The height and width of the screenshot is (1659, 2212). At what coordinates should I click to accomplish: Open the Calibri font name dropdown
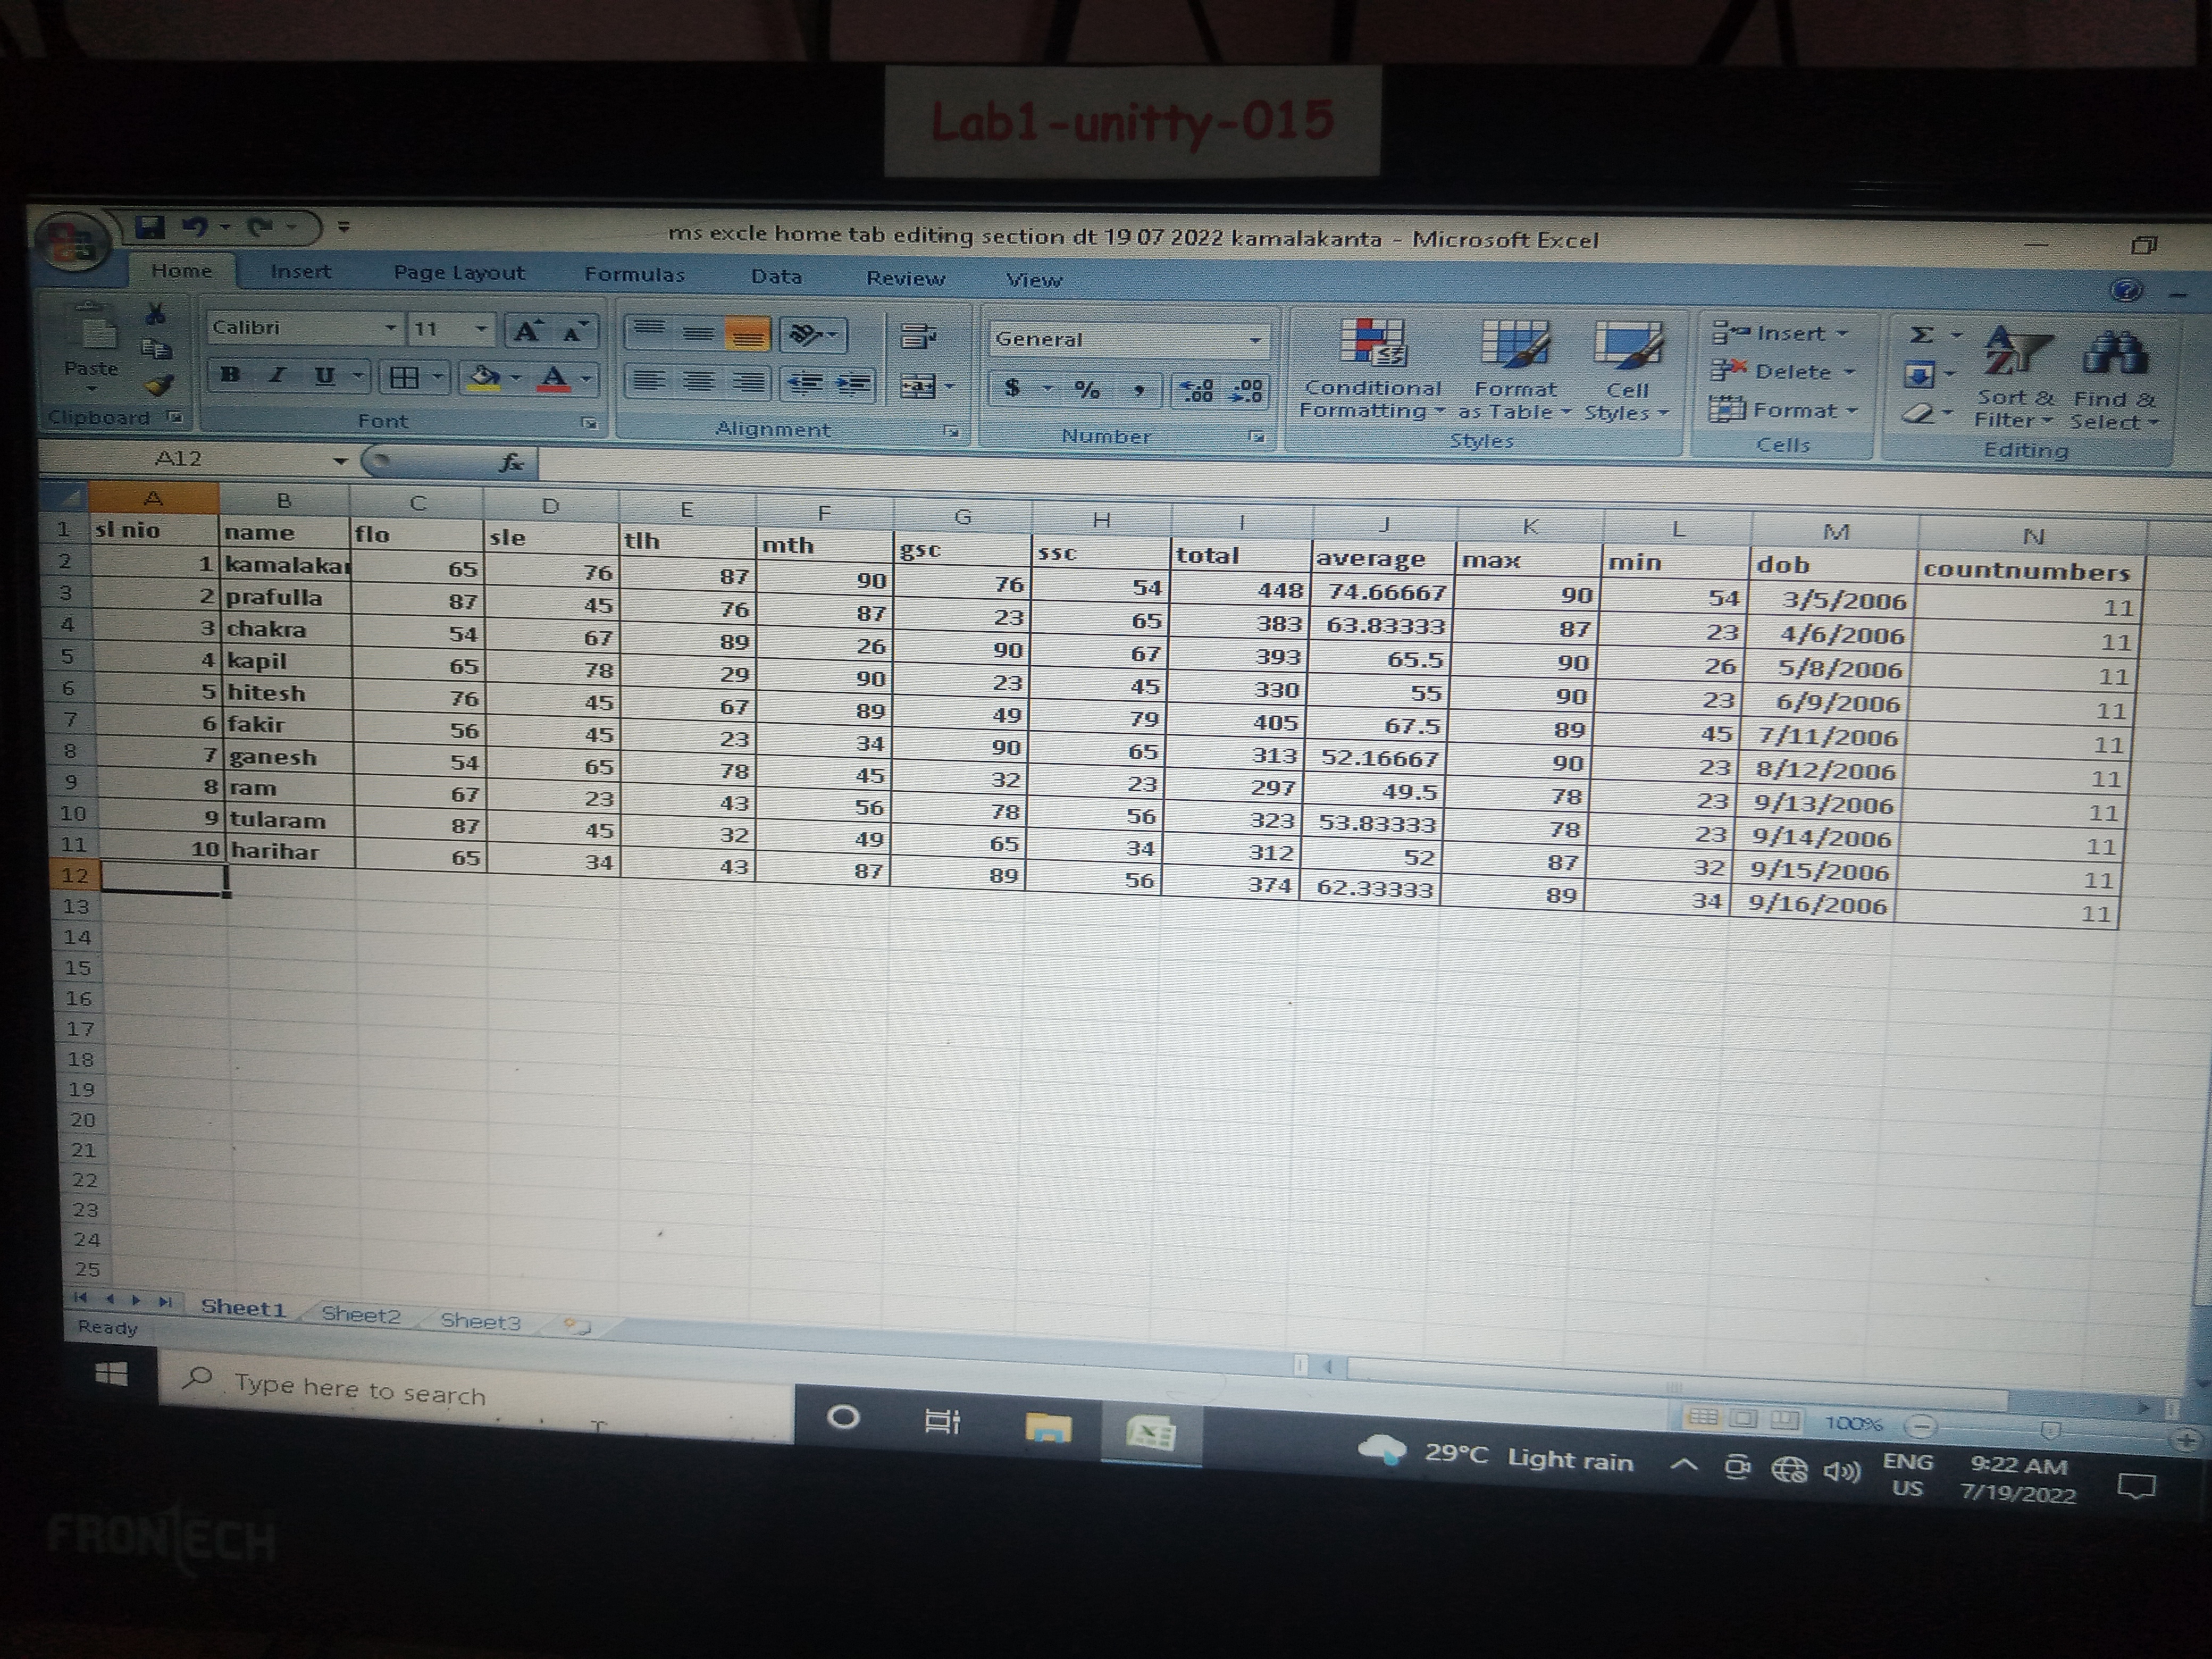[390, 328]
